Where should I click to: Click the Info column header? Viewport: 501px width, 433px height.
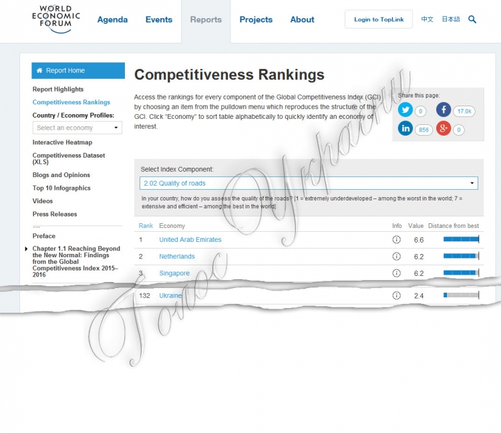click(x=397, y=226)
